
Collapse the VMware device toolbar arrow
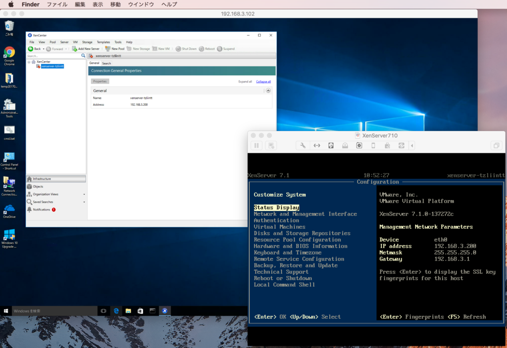412,146
